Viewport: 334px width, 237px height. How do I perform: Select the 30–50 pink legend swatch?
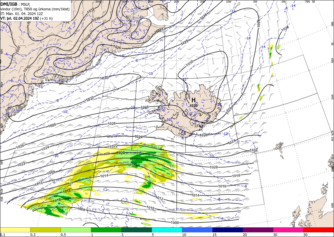[x=289, y=230]
